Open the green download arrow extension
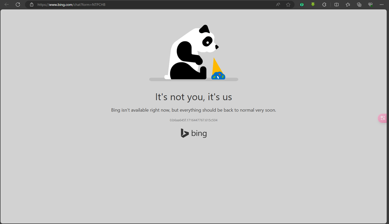Viewport: 389px width, 224px height. (313, 5)
